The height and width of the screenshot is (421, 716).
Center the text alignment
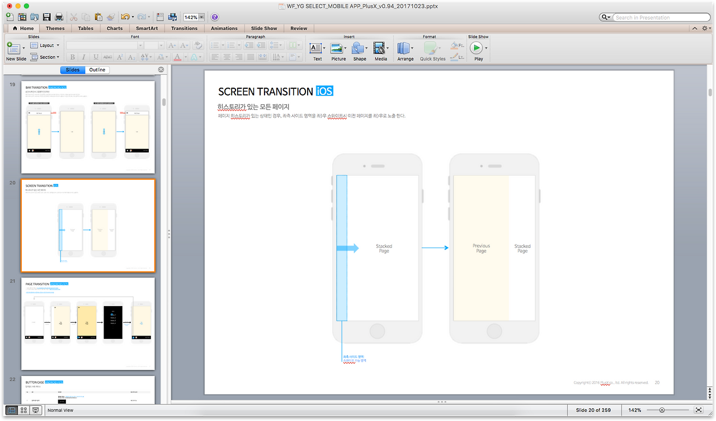(227, 57)
